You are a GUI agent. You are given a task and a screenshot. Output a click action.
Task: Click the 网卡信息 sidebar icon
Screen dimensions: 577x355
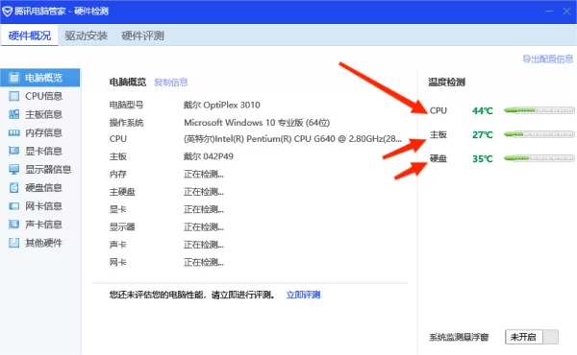pos(14,206)
